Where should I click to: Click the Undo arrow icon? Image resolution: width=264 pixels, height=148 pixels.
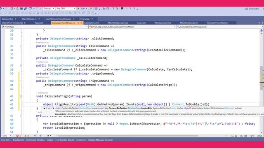pyautogui.click(x=31, y=8)
